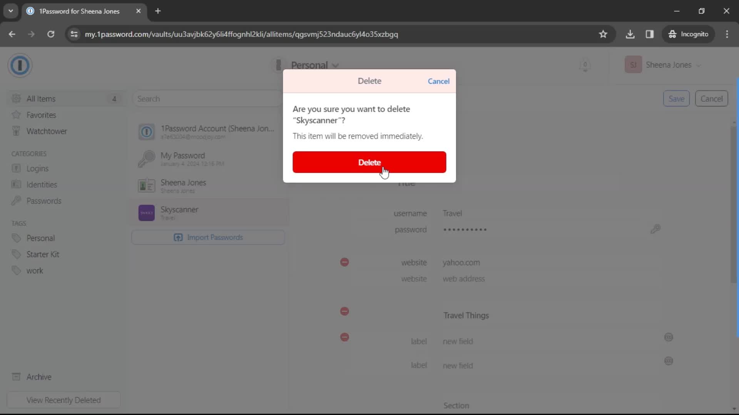Click the Import Passwords icon
Screen dimensions: 739x415
(179, 237)
